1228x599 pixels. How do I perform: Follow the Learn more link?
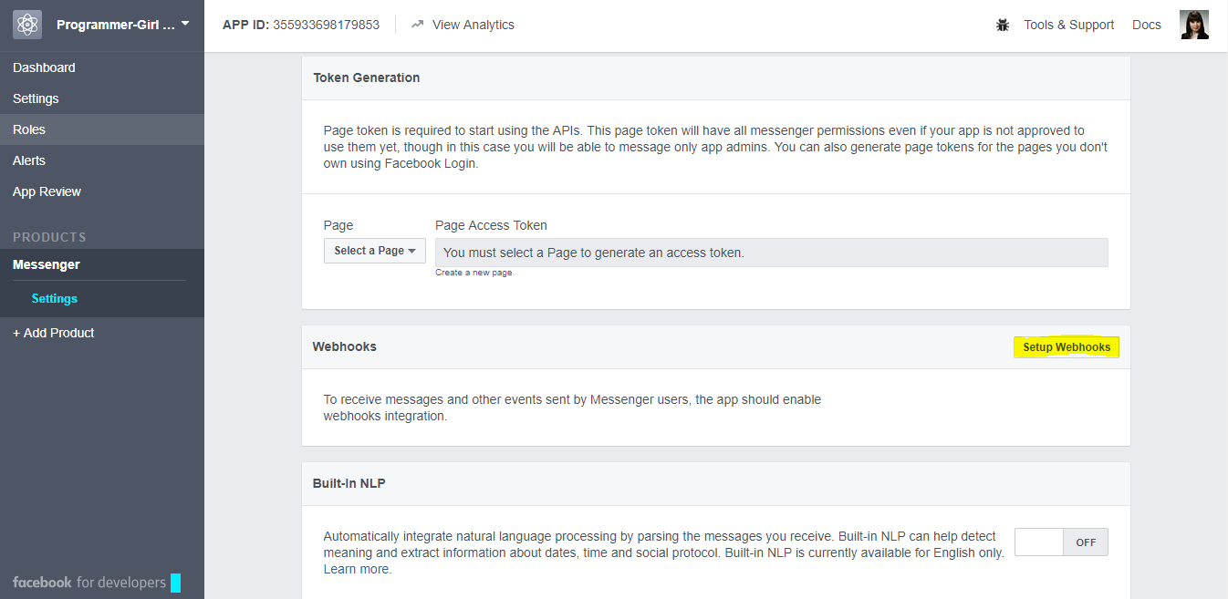click(357, 569)
